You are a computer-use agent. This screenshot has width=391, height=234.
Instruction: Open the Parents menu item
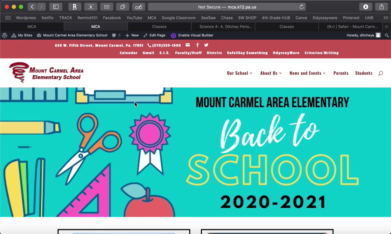[x=341, y=73]
